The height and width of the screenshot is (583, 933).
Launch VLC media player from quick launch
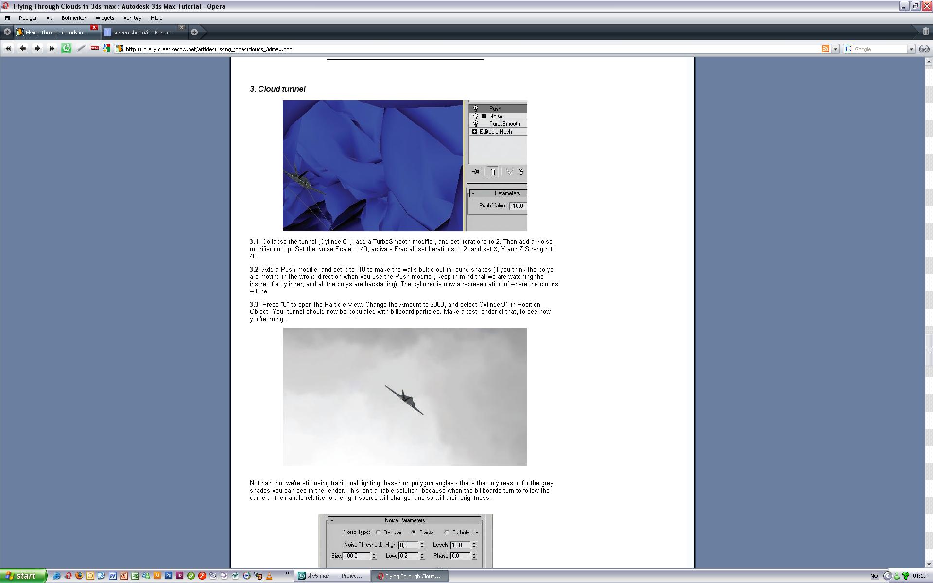point(269,576)
